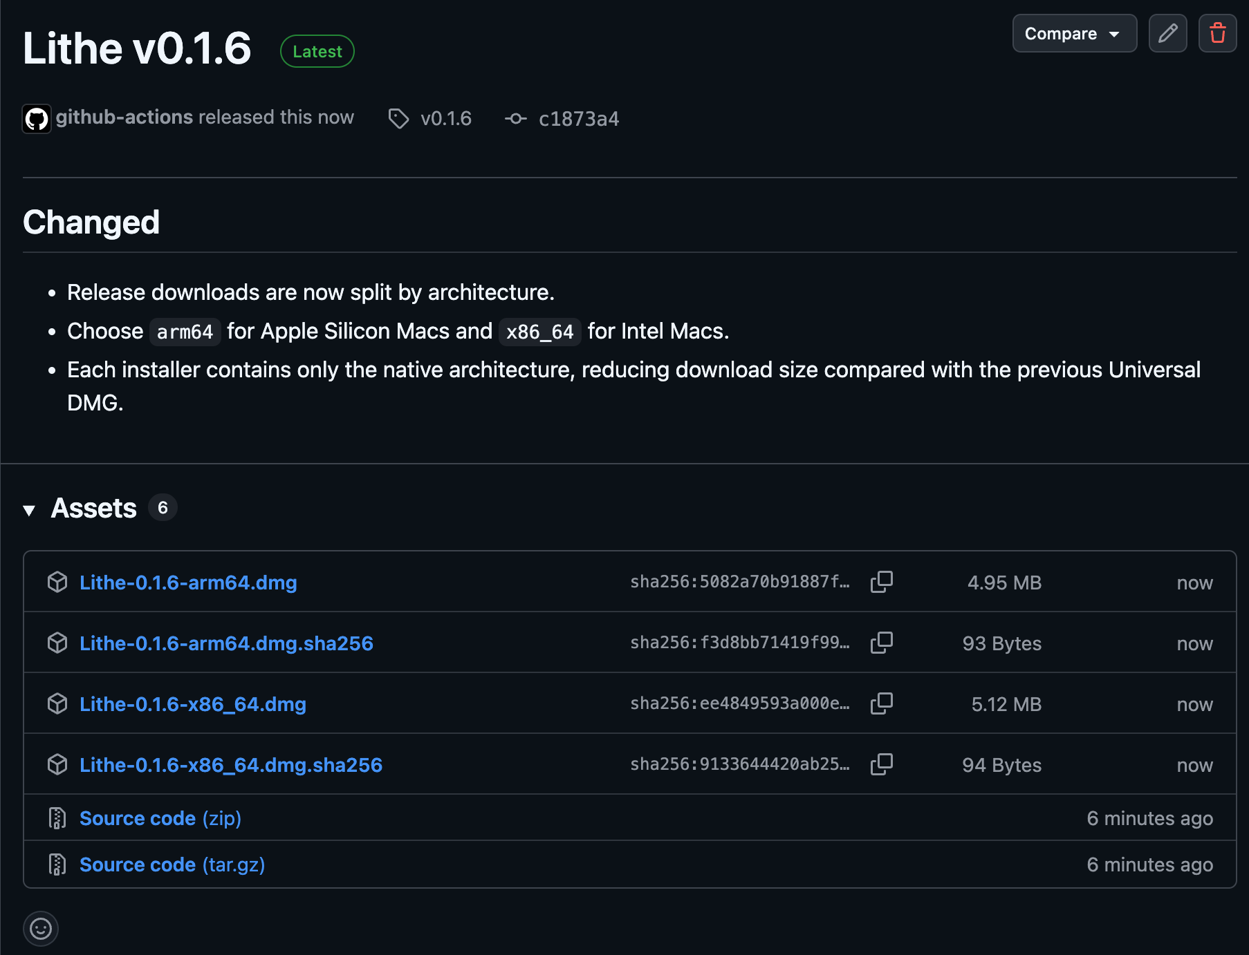
Task: Click hash text sha256:ee4849593a000e…
Action: [x=740, y=703]
